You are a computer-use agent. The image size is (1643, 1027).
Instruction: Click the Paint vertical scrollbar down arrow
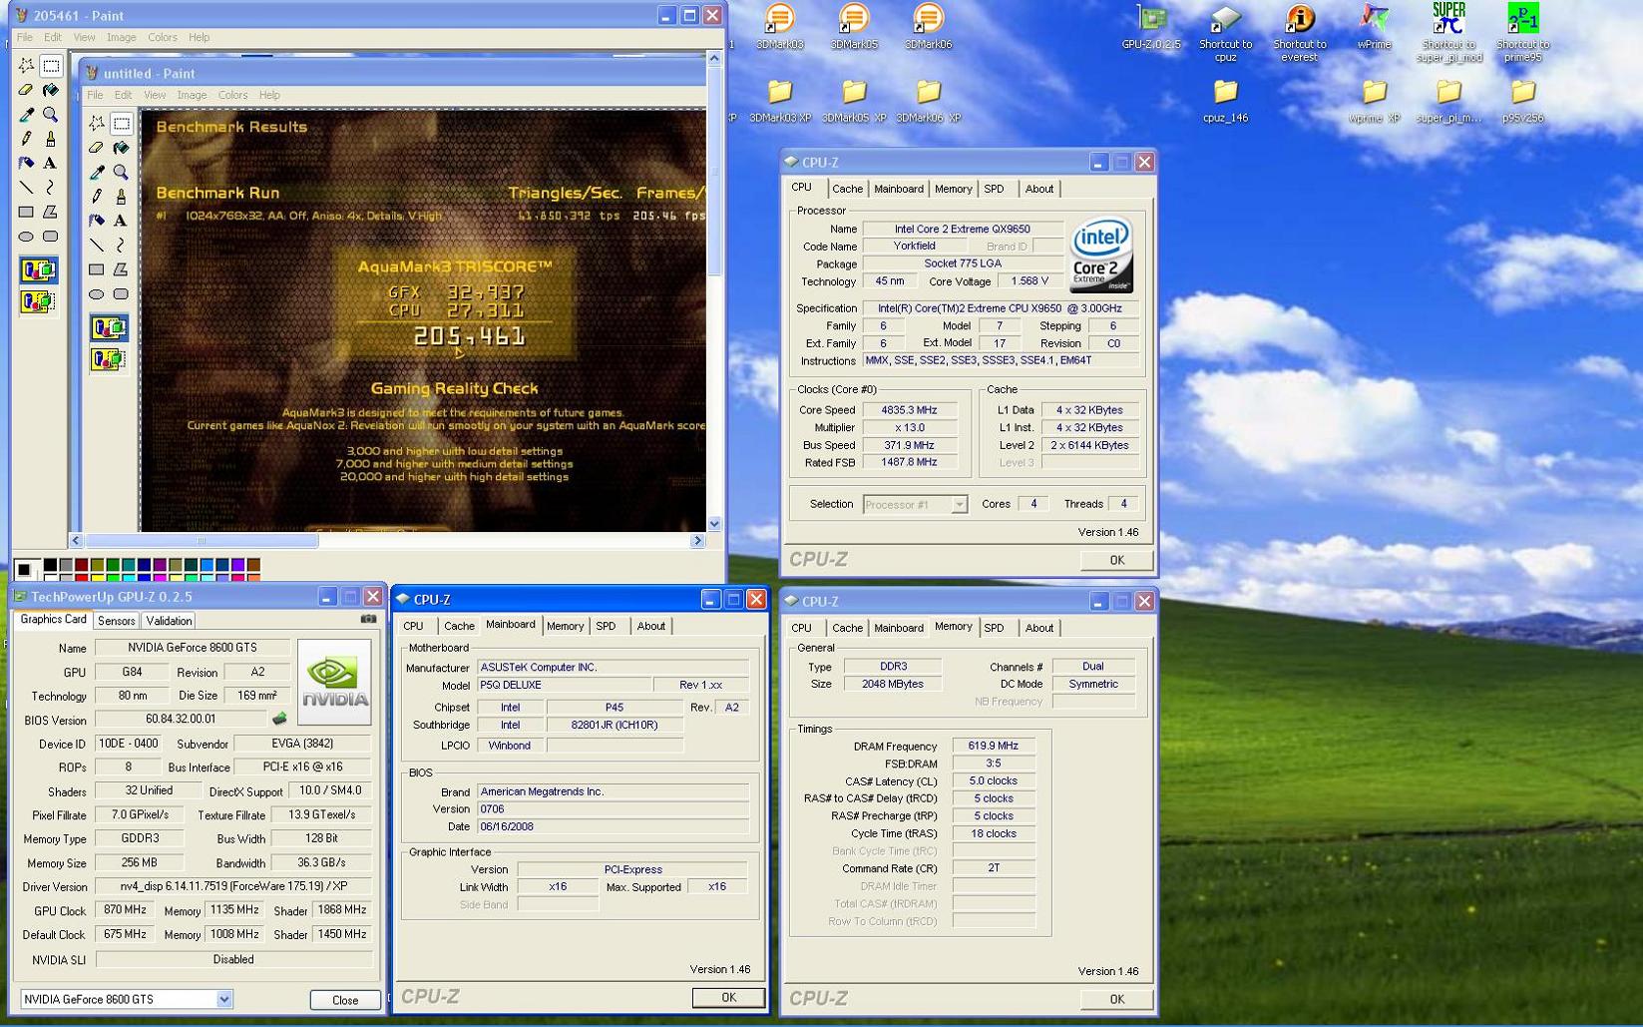click(714, 524)
